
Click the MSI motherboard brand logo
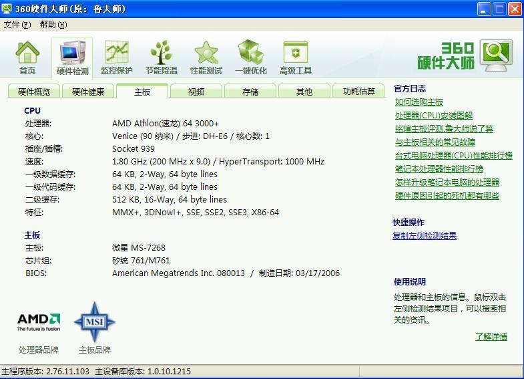[94, 322]
